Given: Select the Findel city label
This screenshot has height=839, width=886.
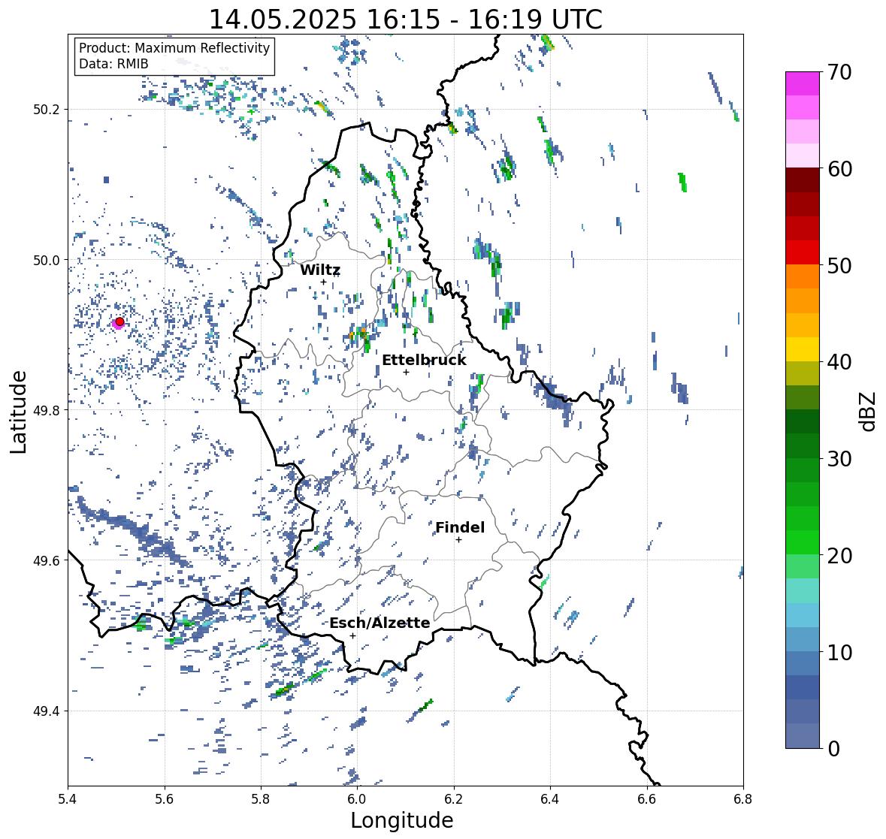Looking at the screenshot, I should pyautogui.click(x=460, y=527).
